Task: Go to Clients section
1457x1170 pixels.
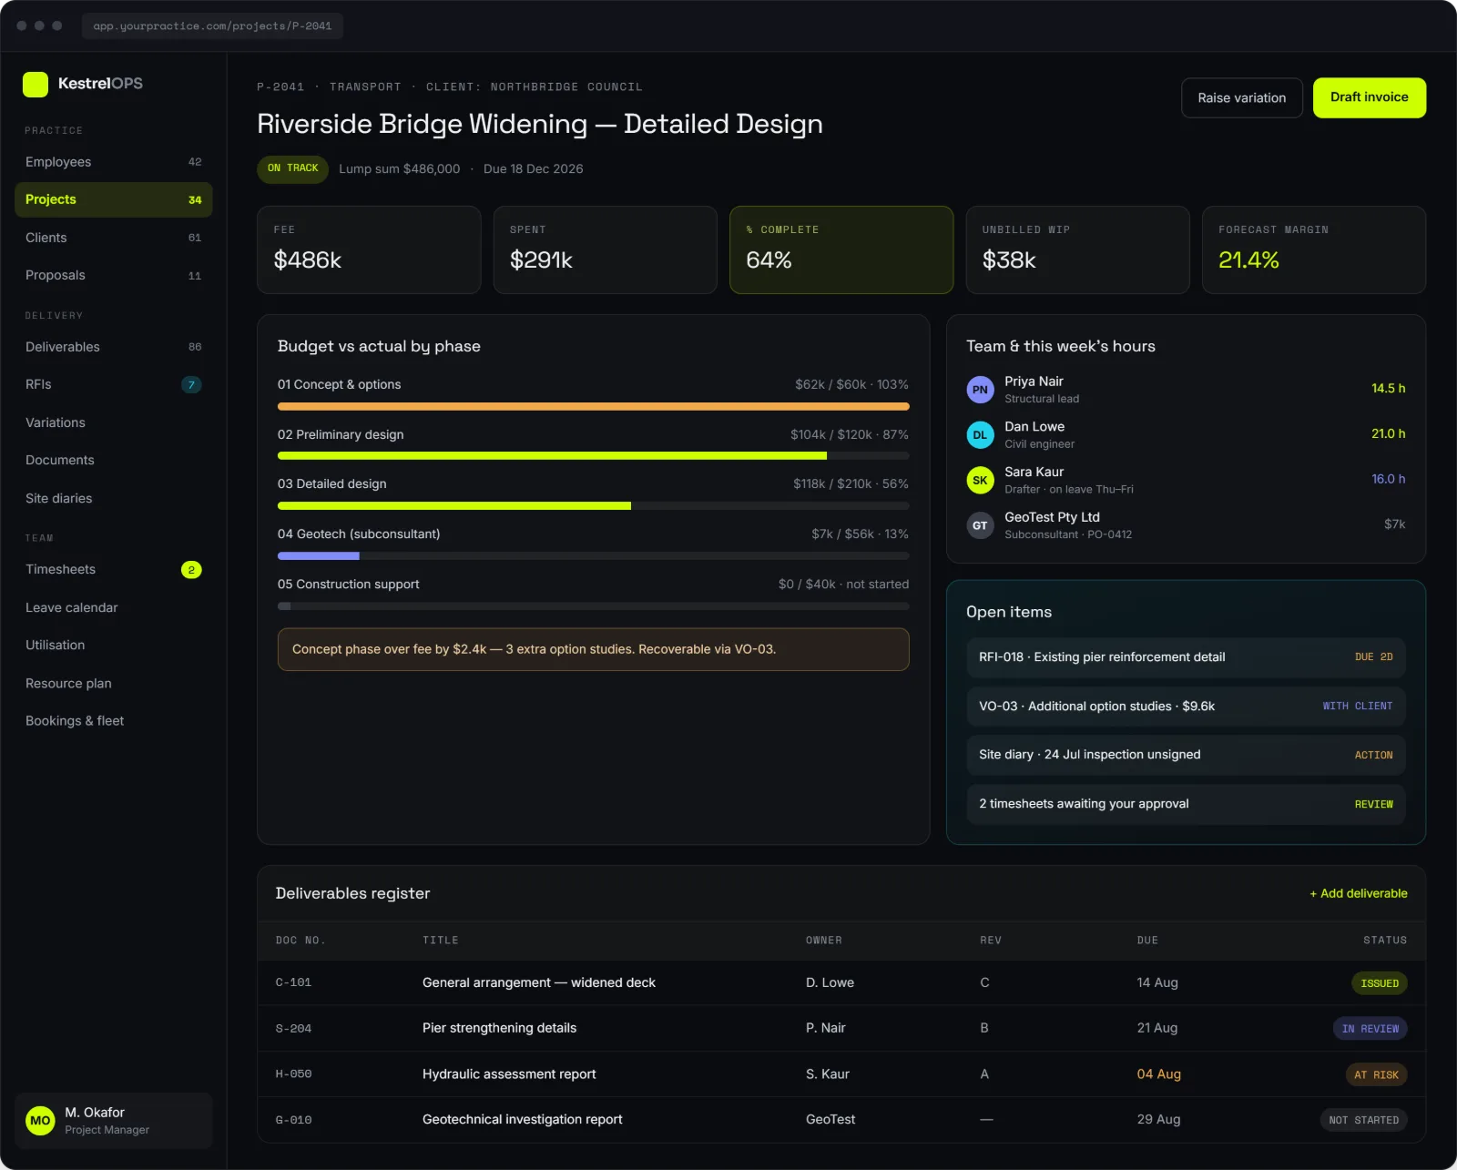Action: (x=113, y=238)
